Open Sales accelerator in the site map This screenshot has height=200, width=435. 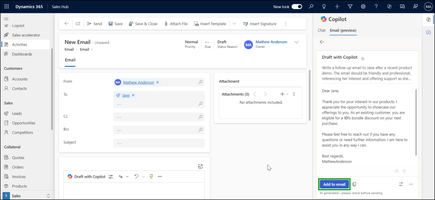point(26,35)
